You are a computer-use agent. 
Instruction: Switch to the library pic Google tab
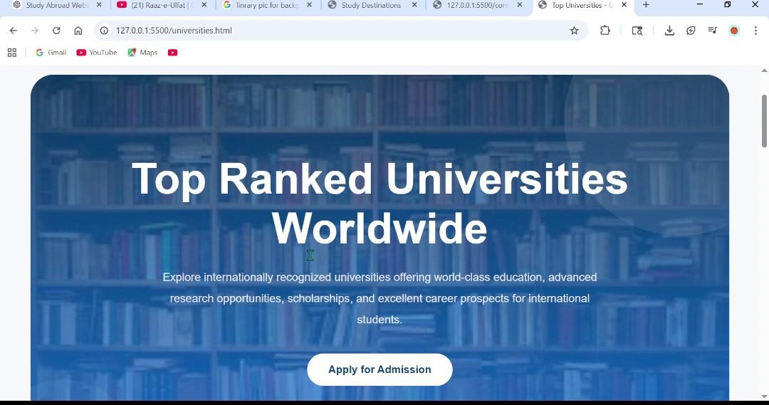267,6
